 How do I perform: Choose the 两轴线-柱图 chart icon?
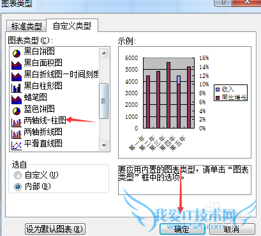coord(17,123)
